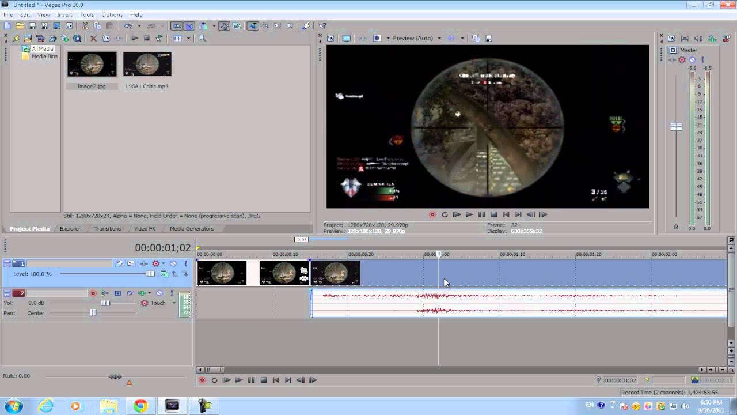The height and width of the screenshot is (415, 737).
Task: Switch to the Media Generators tab
Action: coord(192,229)
